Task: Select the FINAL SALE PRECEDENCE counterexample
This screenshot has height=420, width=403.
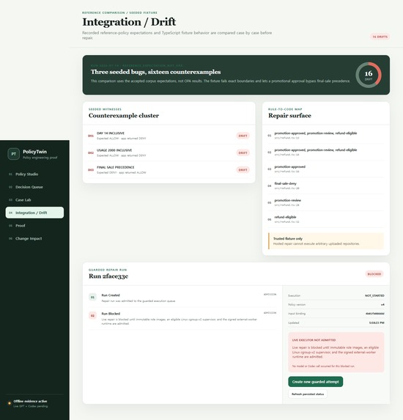Action: coord(169,170)
